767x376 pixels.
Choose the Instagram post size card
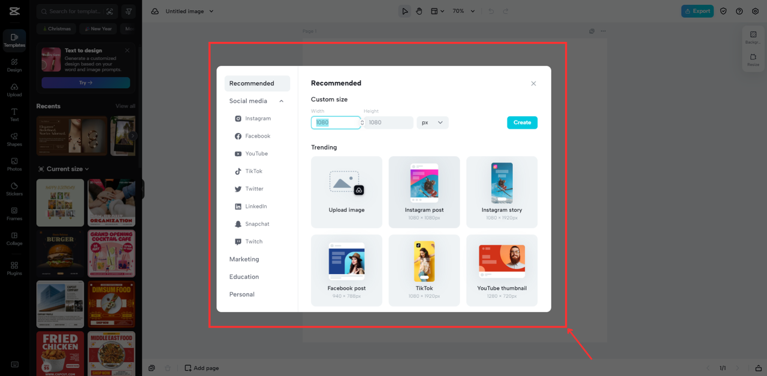(x=424, y=192)
